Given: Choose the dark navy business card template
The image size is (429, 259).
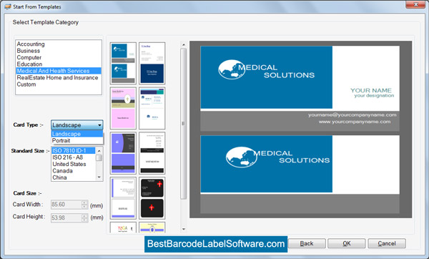Looking at the screenshot, I should coord(152,63).
